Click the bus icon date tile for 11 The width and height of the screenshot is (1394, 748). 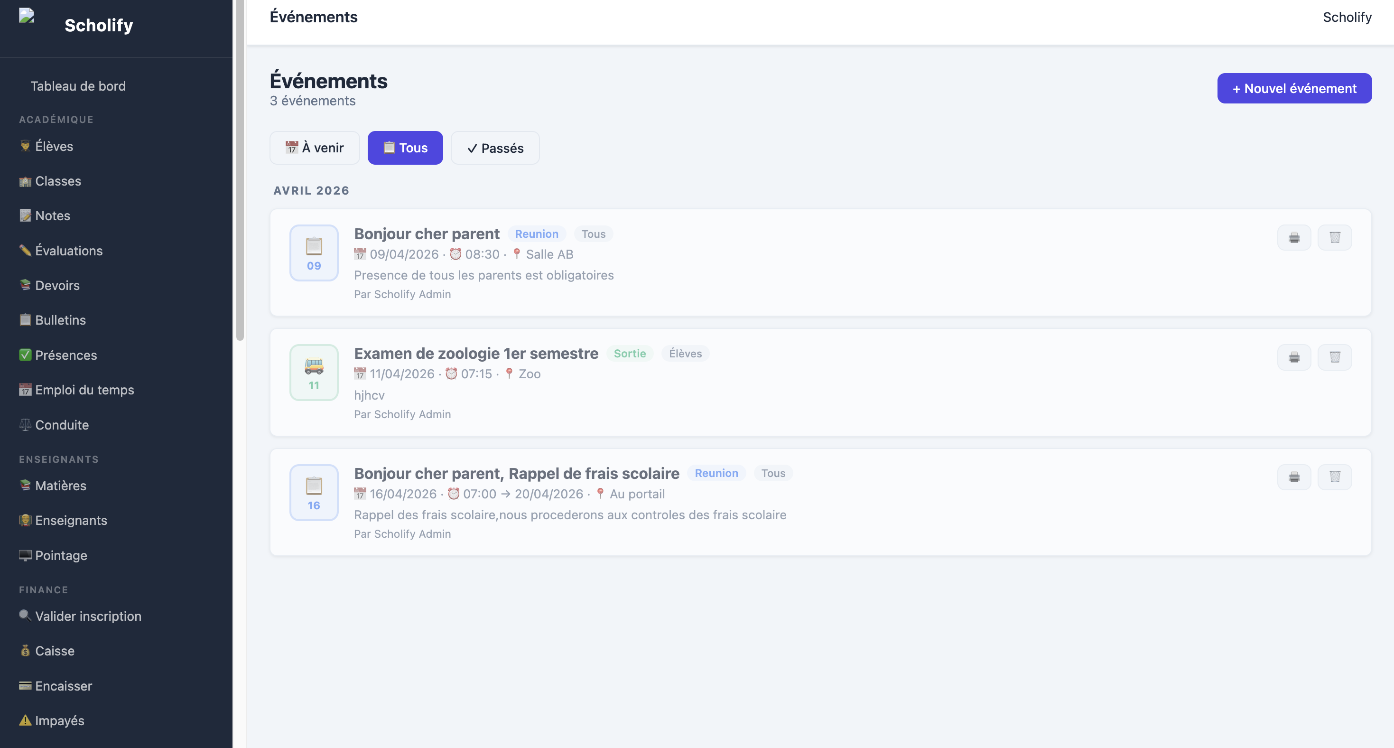click(314, 373)
